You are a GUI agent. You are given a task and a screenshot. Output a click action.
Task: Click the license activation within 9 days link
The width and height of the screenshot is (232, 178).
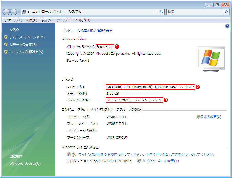pyautogui.click(x=147, y=155)
